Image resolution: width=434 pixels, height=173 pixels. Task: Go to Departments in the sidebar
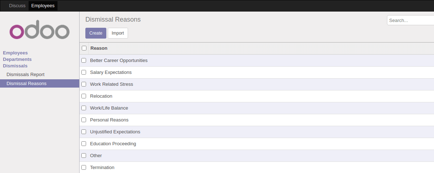(17, 59)
